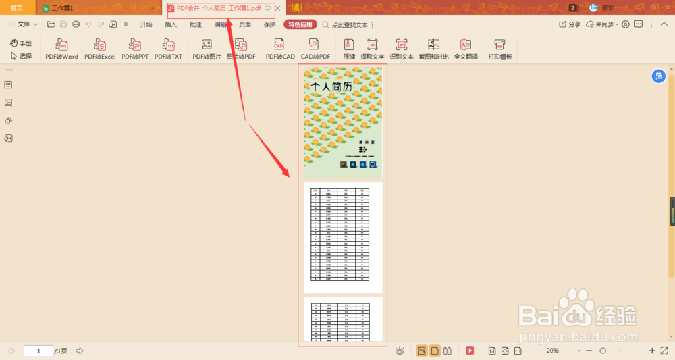Fit page to window
The width and height of the screenshot is (675, 360).
point(505,351)
